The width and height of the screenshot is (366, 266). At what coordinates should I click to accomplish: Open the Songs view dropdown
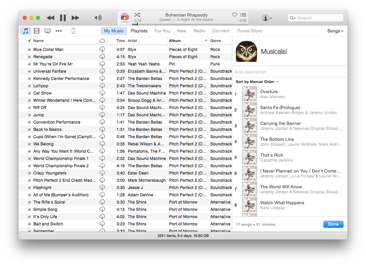[x=335, y=31]
